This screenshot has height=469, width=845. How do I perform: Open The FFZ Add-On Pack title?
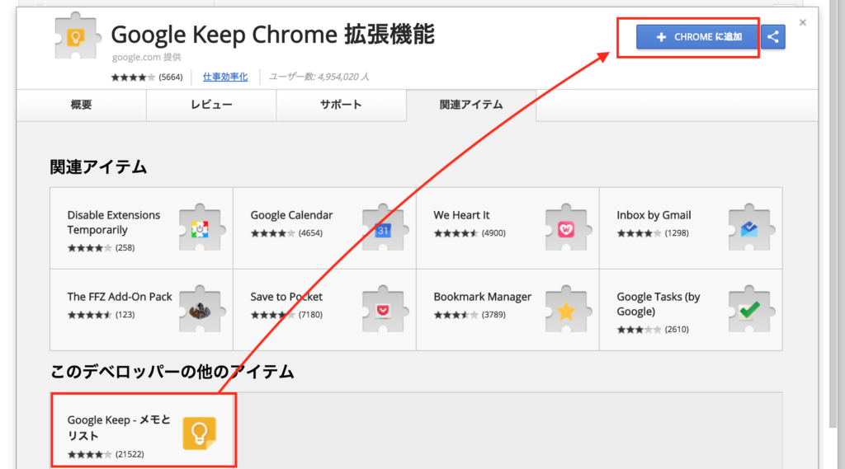pos(120,297)
